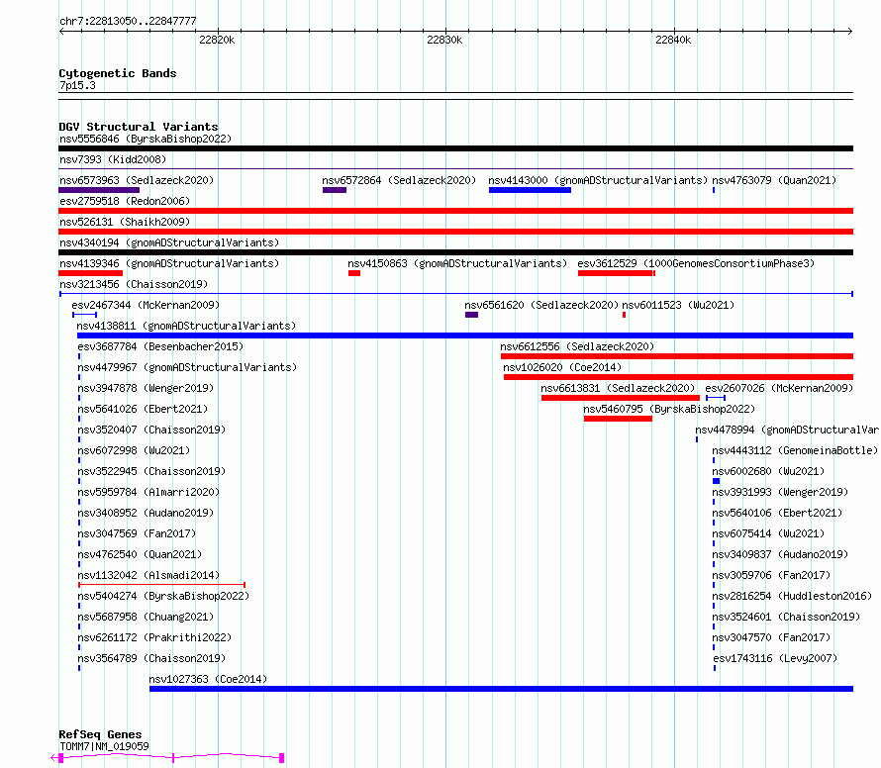Click the RefSeq Genes track title
Image resolution: width=881 pixels, height=768 pixels.
click(x=101, y=734)
